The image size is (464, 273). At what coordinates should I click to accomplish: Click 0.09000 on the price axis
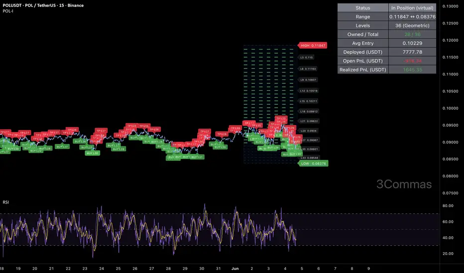[x=451, y=142]
